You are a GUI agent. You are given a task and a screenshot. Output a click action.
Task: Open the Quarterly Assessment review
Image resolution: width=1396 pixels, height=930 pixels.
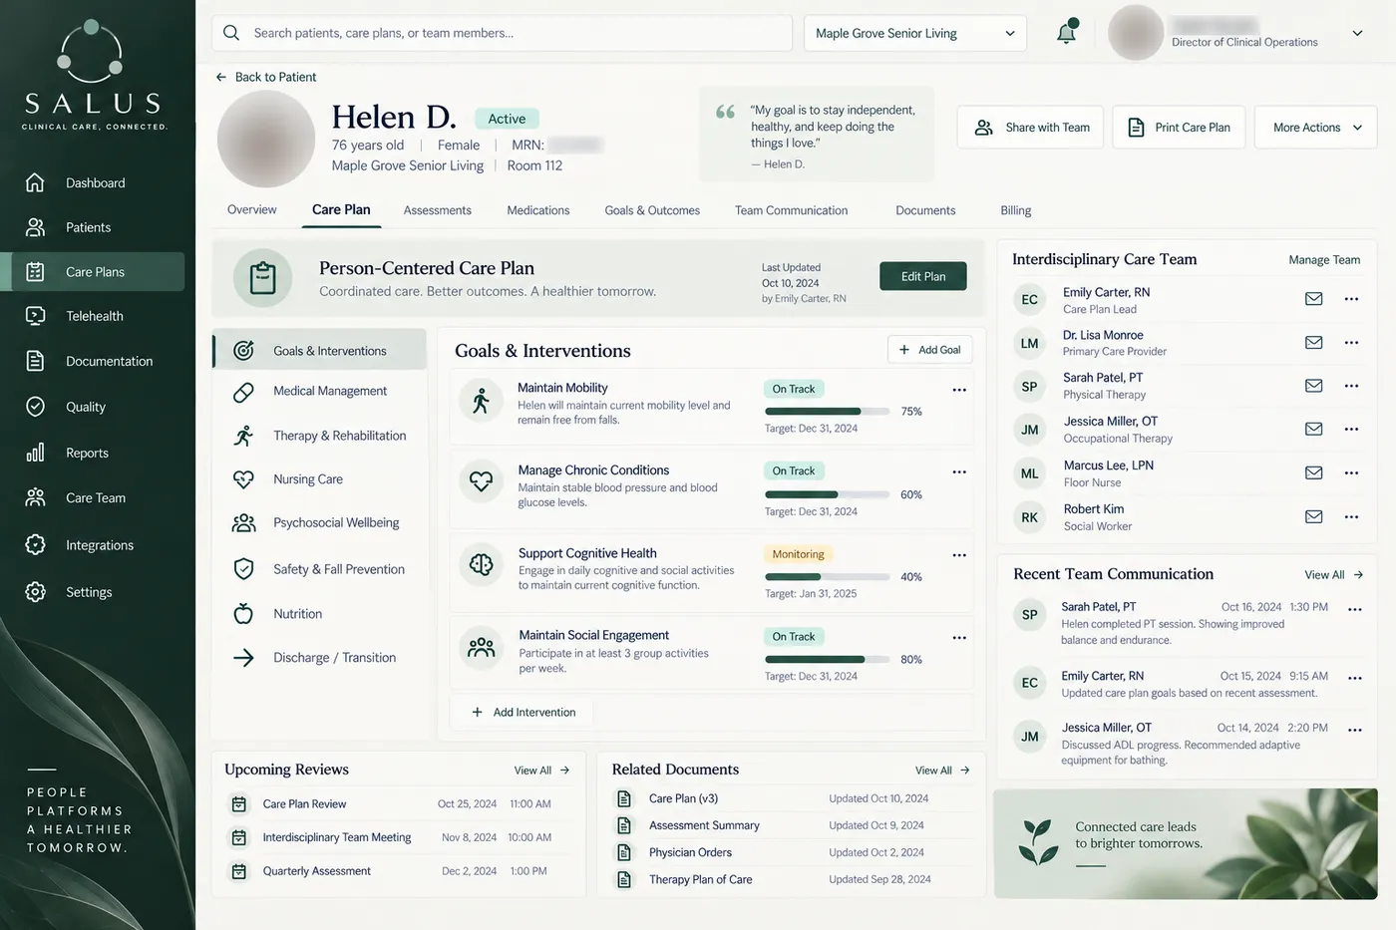pos(316,871)
